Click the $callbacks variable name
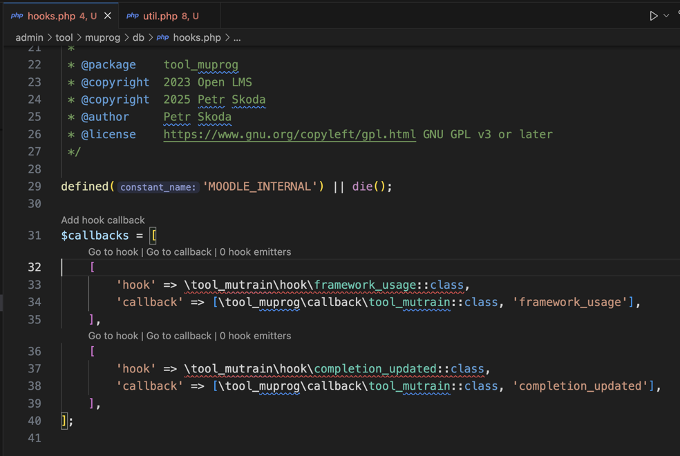 (x=95, y=236)
